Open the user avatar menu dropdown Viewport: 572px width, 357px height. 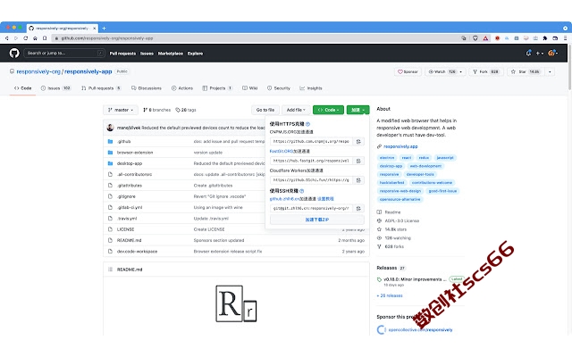553,54
